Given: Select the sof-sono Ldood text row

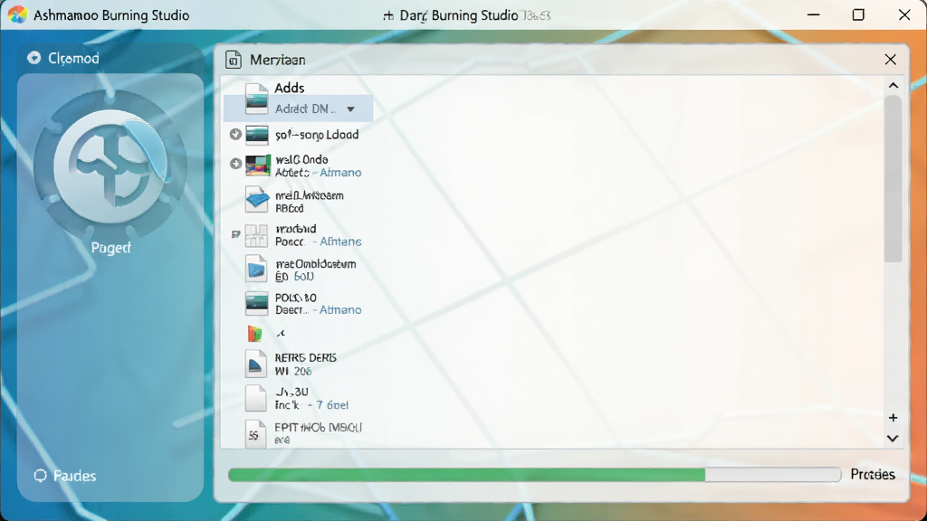Looking at the screenshot, I should tap(317, 135).
